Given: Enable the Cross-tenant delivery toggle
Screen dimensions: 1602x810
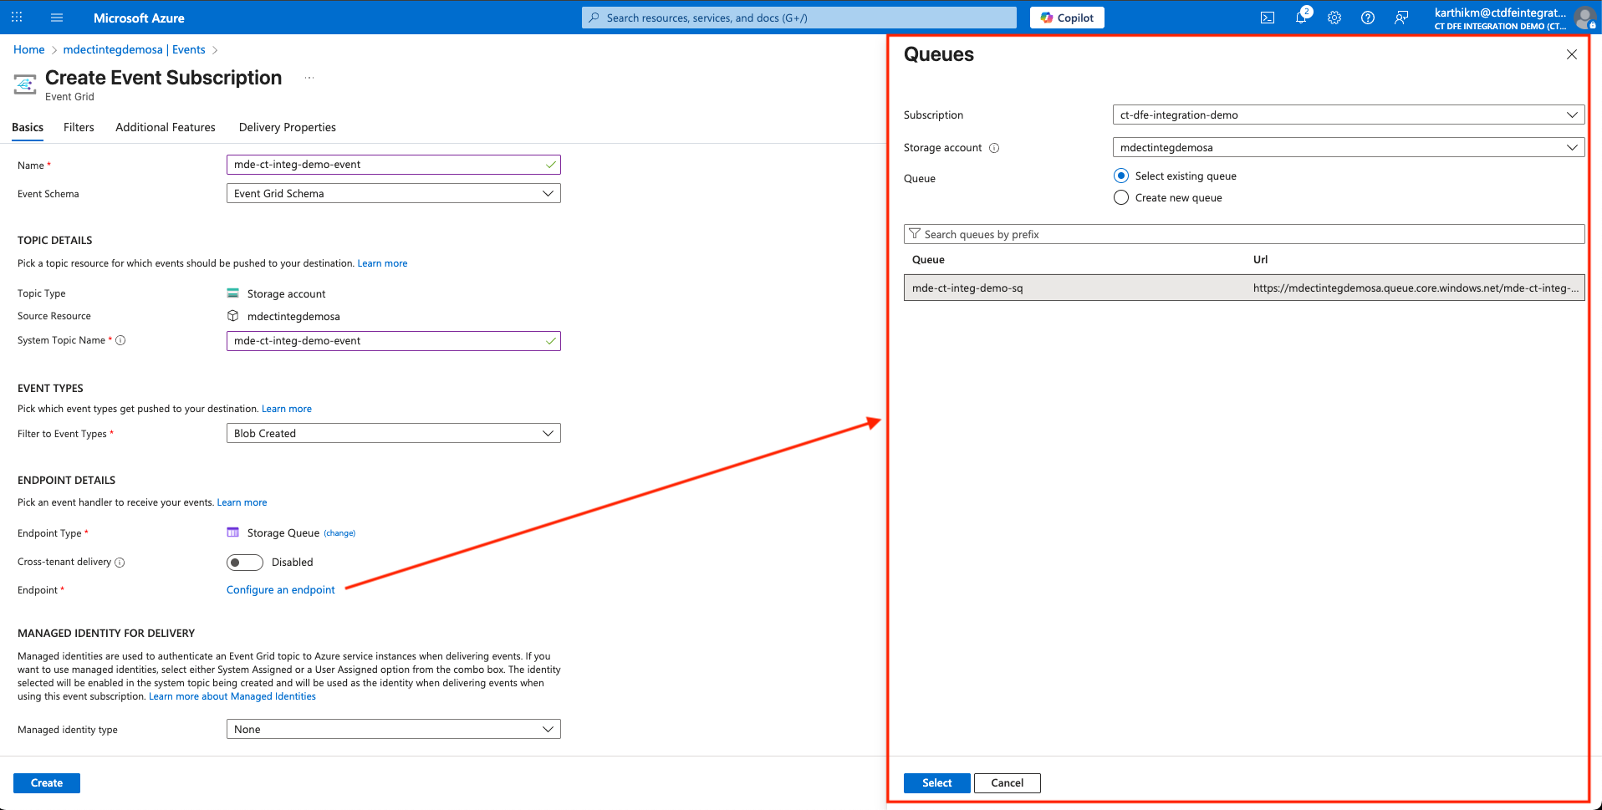Looking at the screenshot, I should coord(244,563).
